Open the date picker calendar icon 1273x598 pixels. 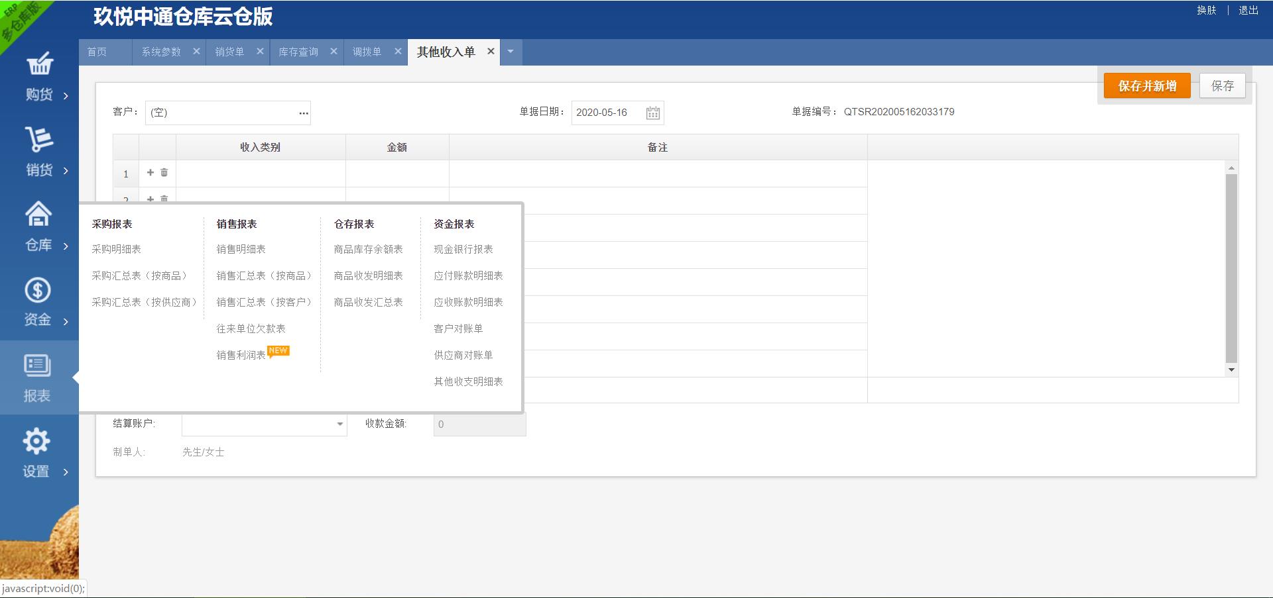653,113
